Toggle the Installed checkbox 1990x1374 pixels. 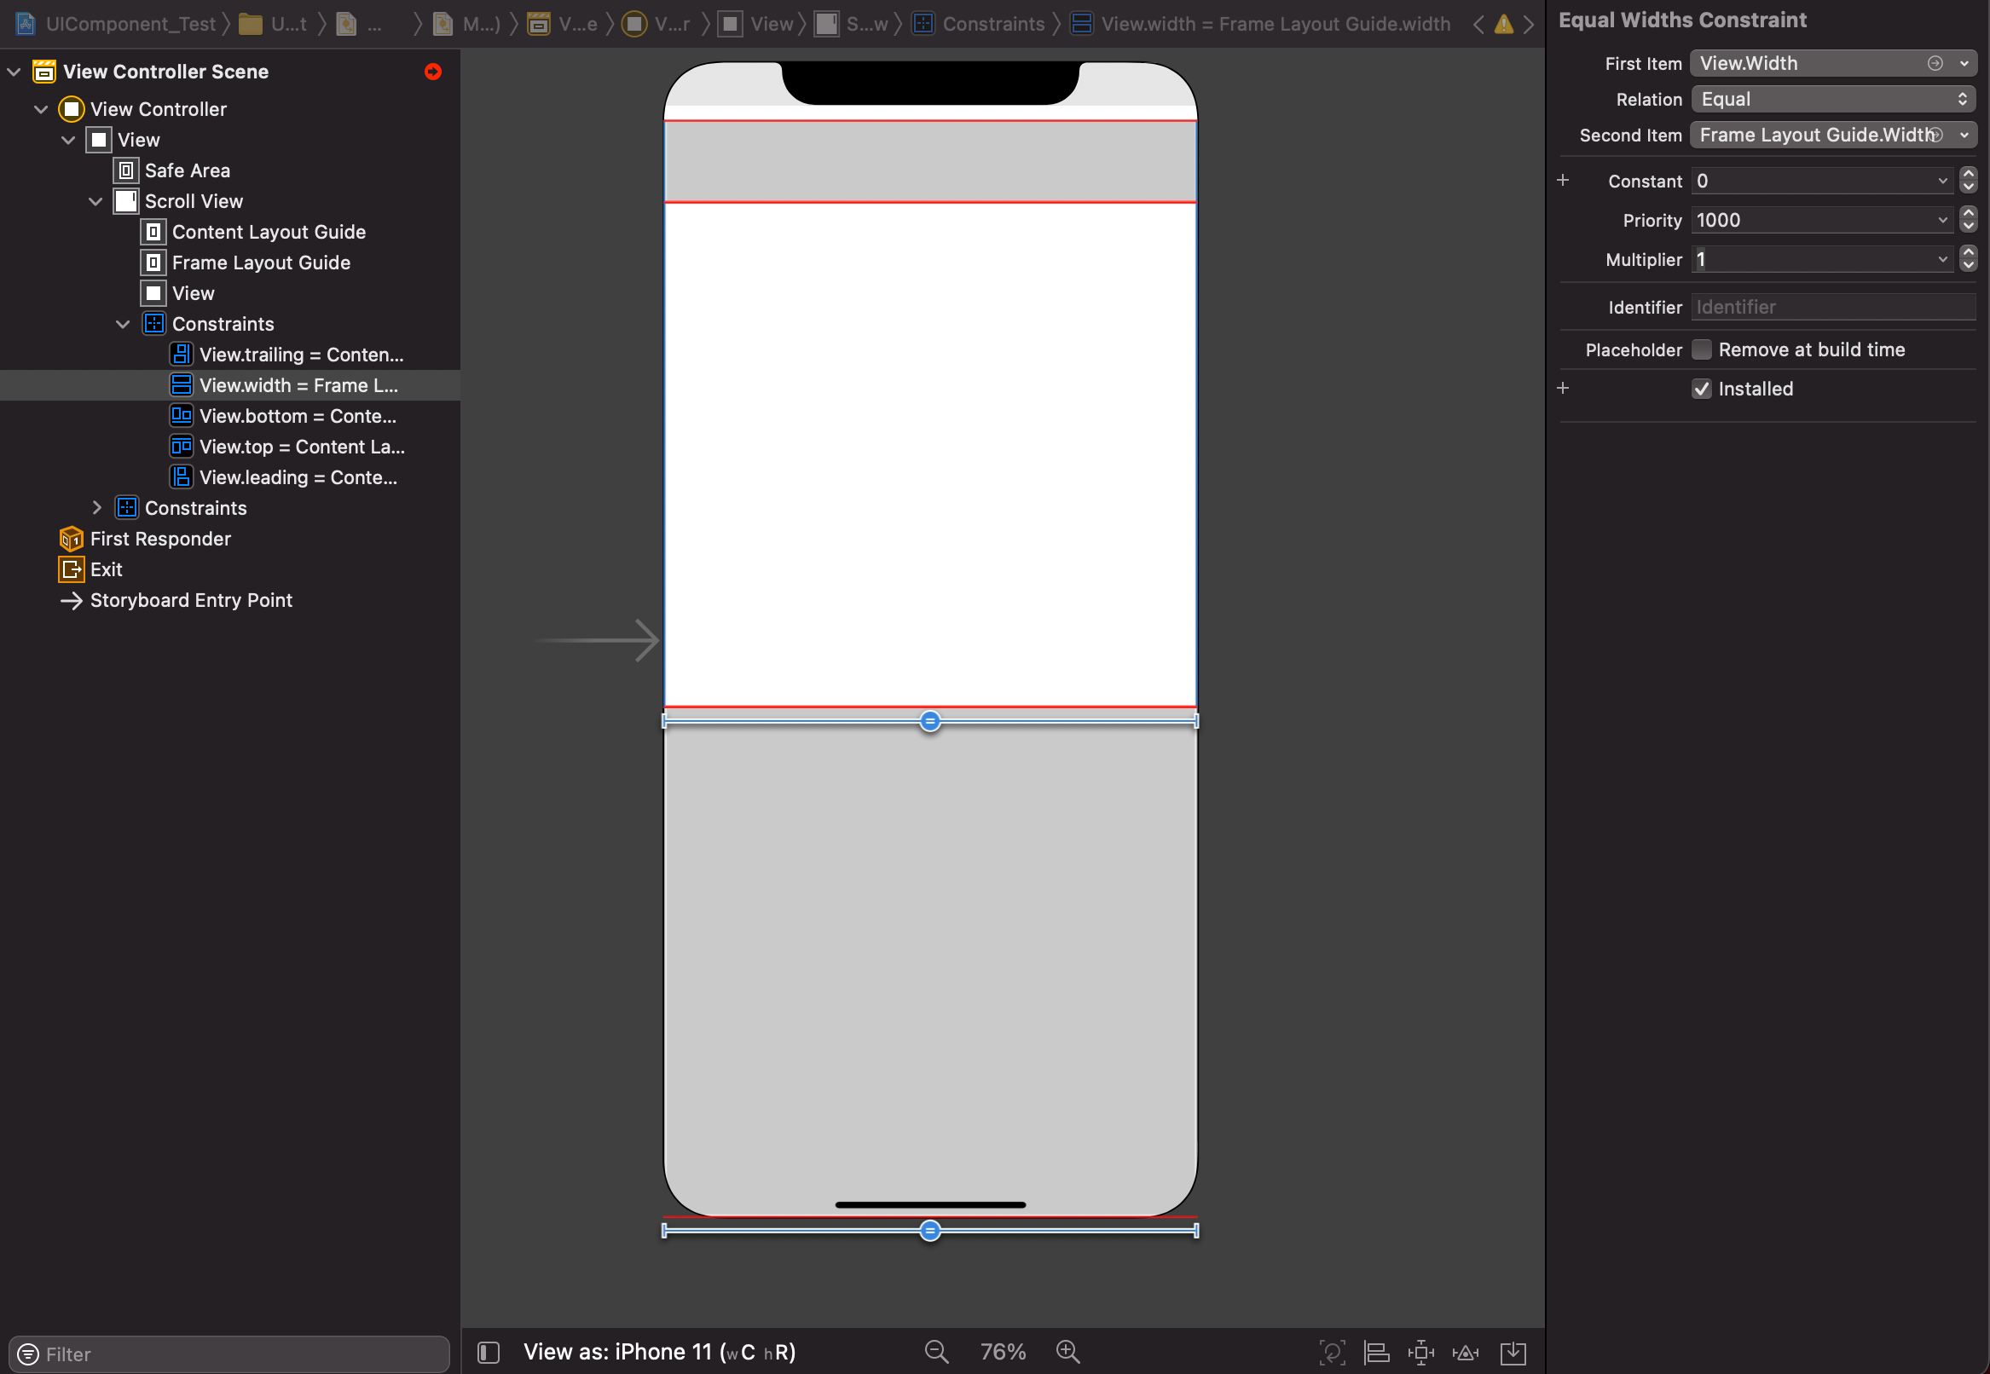1701,389
